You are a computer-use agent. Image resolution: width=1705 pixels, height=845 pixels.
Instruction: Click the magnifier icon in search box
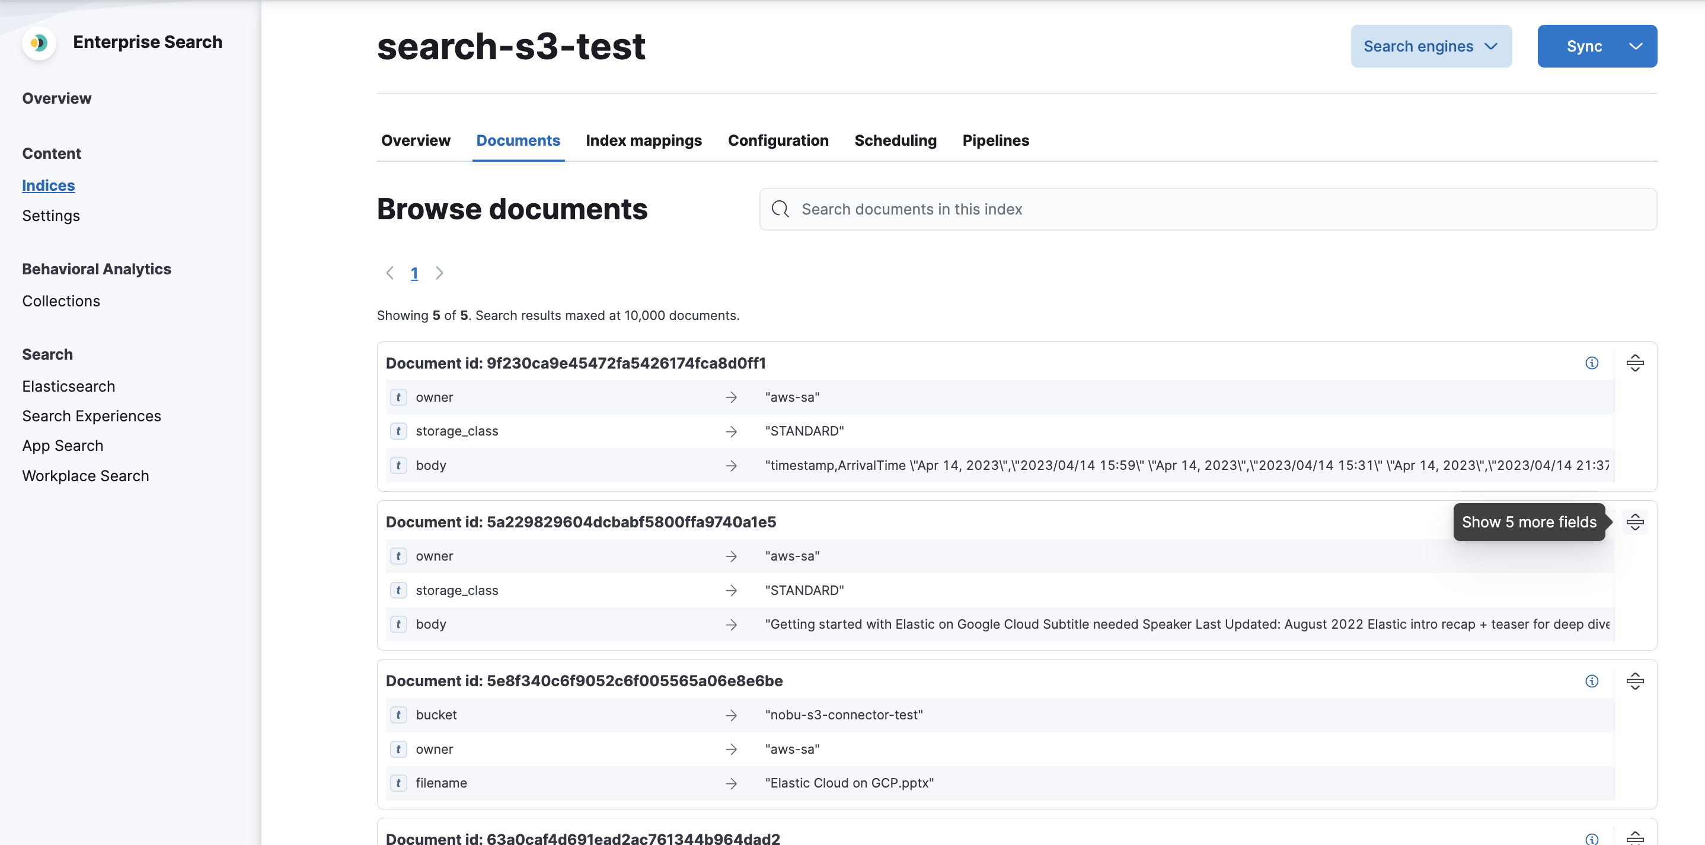click(x=780, y=209)
